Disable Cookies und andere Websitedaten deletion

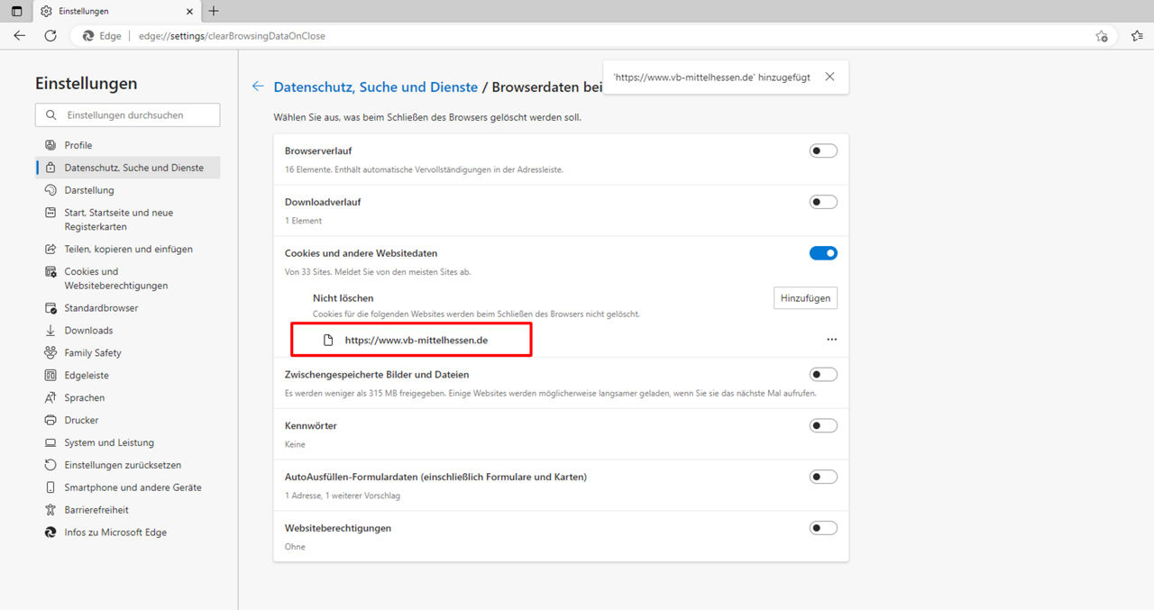pyautogui.click(x=823, y=252)
